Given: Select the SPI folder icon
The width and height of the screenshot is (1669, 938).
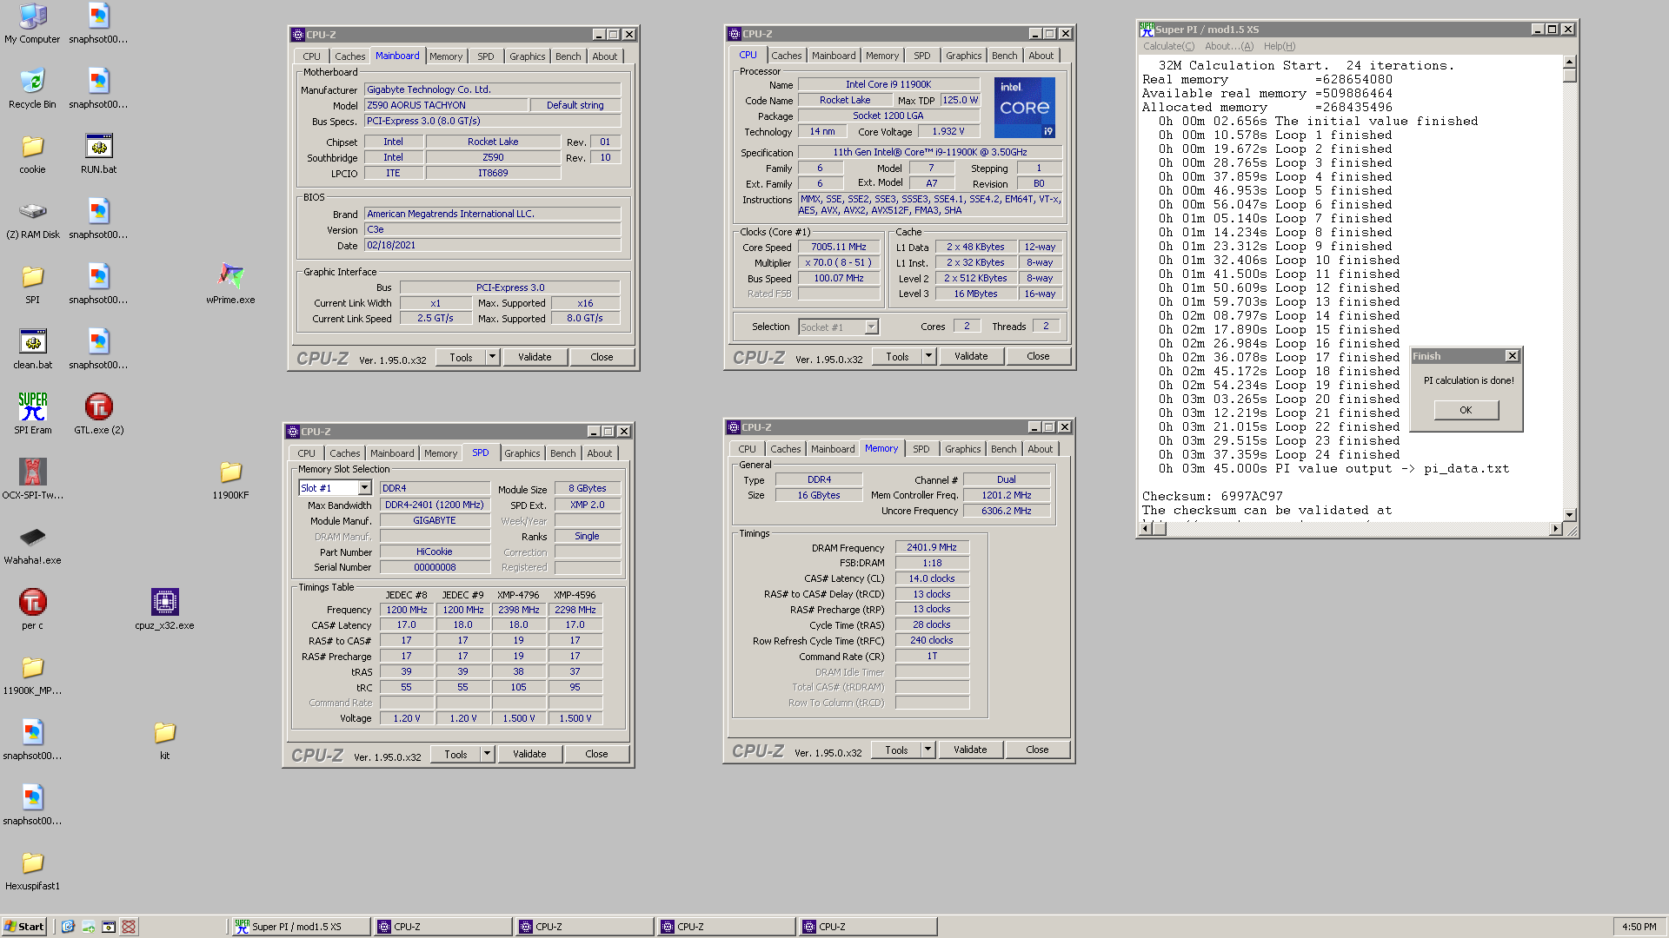Looking at the screenshot, I should point(32,284).
